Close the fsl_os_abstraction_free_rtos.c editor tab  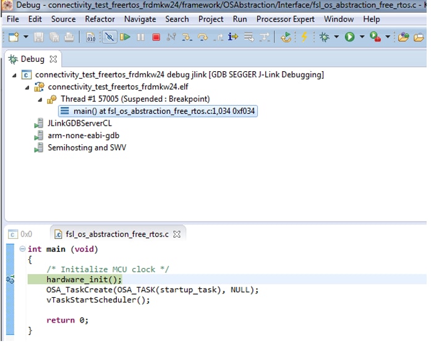[x=177, y=235]
